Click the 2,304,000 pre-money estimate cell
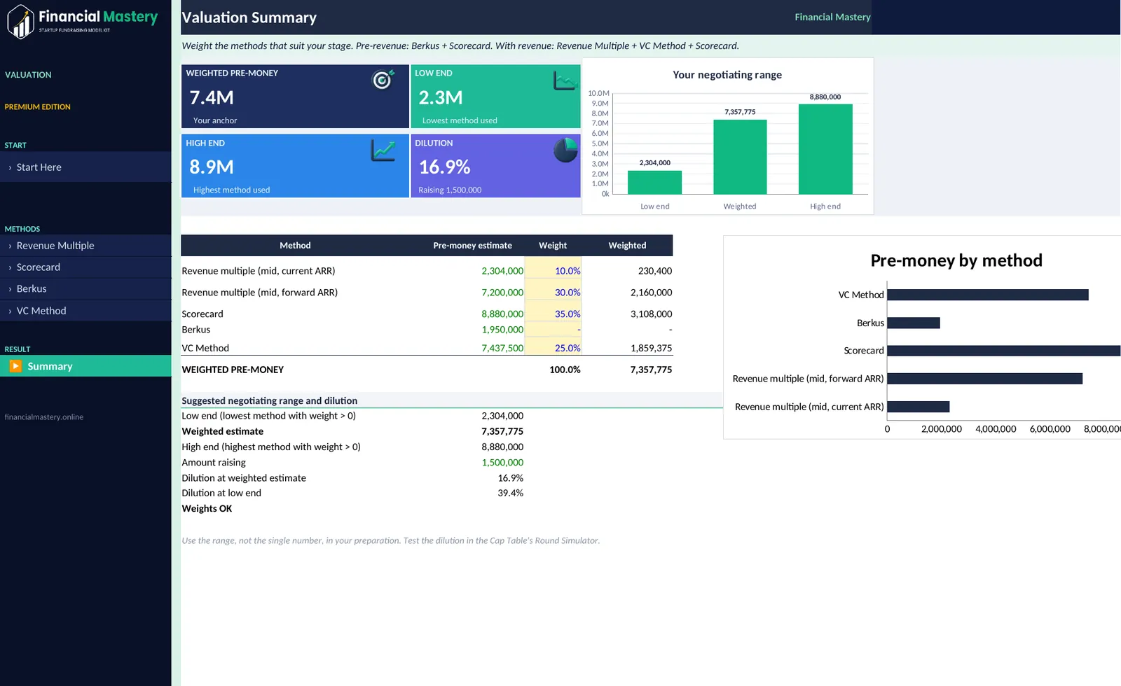The height and width of the screenshot is (686, 1121). [x=502, y=271]
